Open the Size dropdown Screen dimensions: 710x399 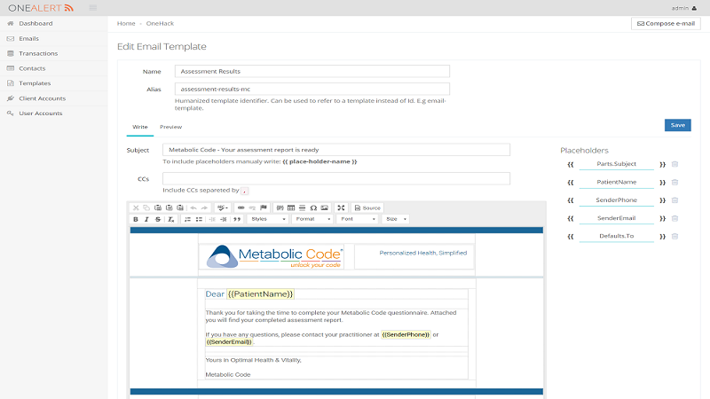coord(396,219)
